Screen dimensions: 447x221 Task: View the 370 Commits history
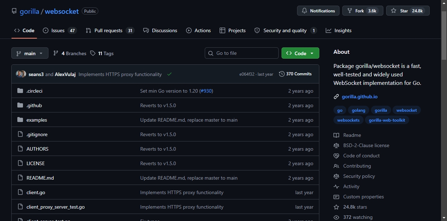tap(295, 74)
